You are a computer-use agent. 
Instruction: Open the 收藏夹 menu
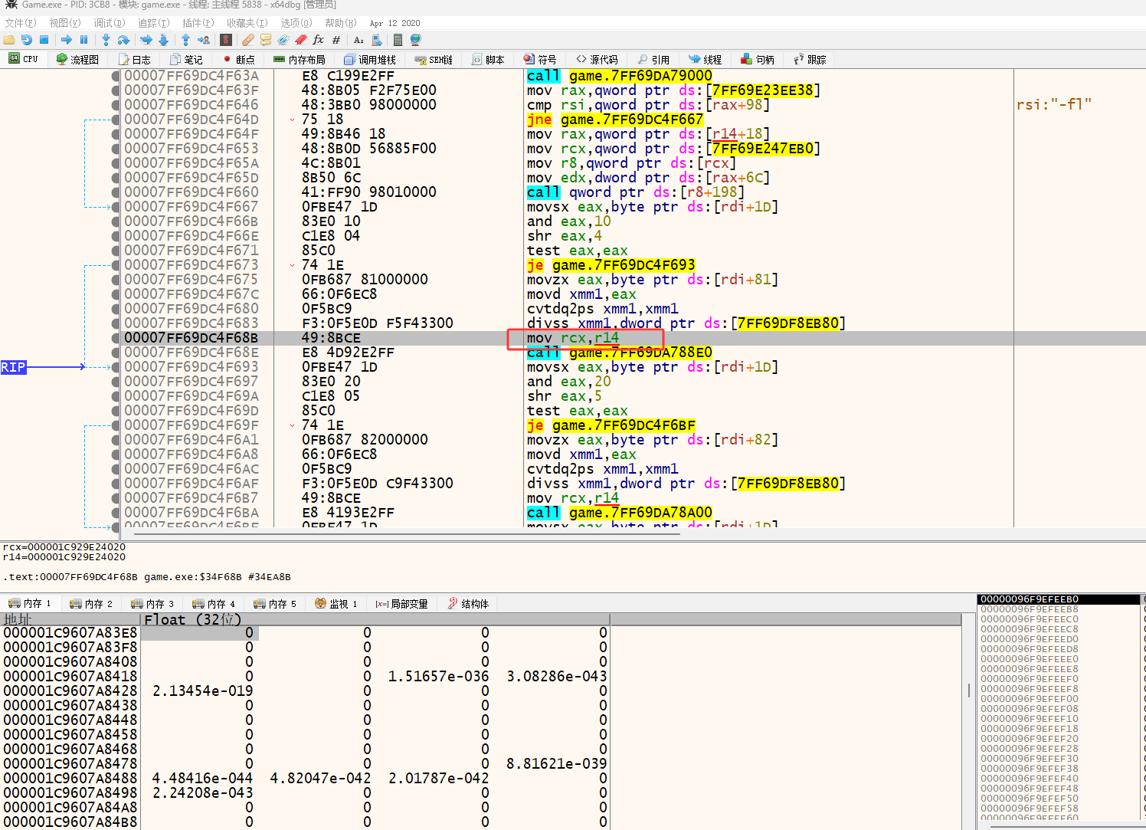click(x=247, y=23)
